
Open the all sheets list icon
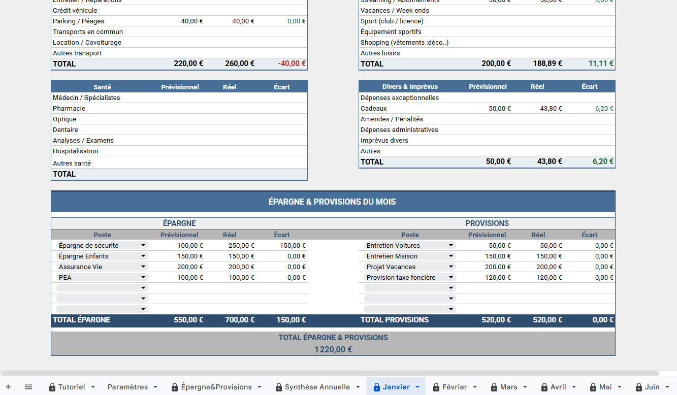(28, 387)
